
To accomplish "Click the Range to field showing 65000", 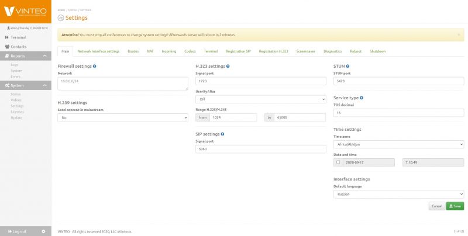I will click(x=300, y=117).
